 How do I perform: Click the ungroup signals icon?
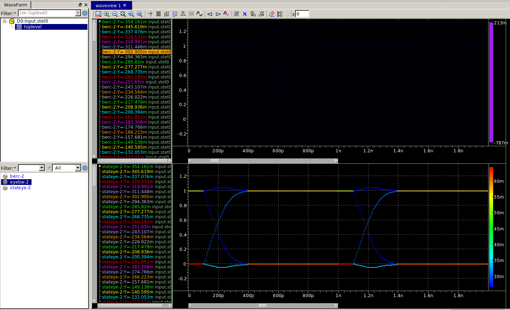261,14
